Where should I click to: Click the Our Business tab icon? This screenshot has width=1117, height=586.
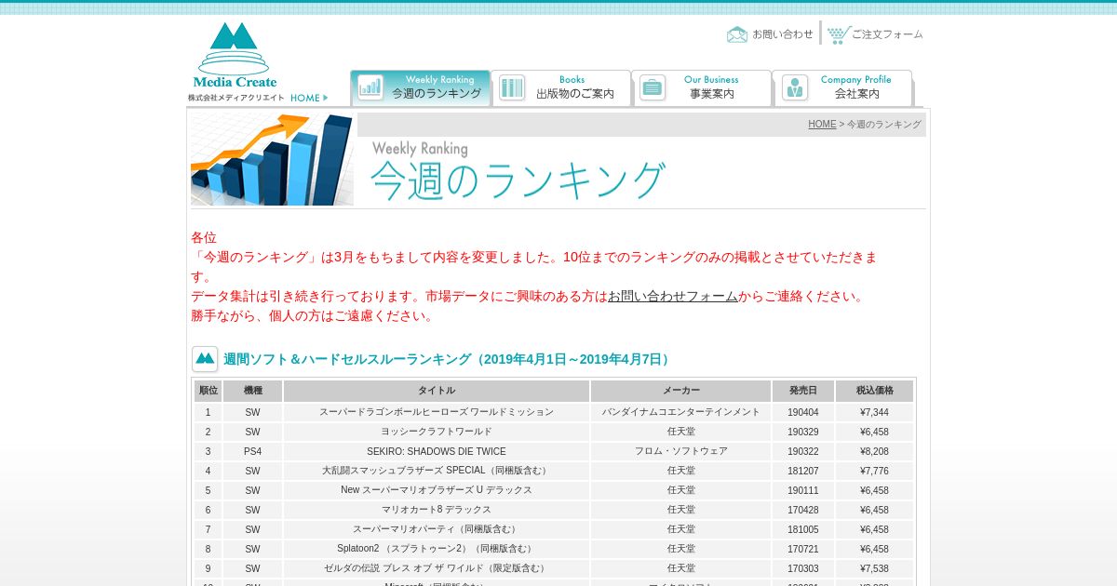click(x=653, y=87)
